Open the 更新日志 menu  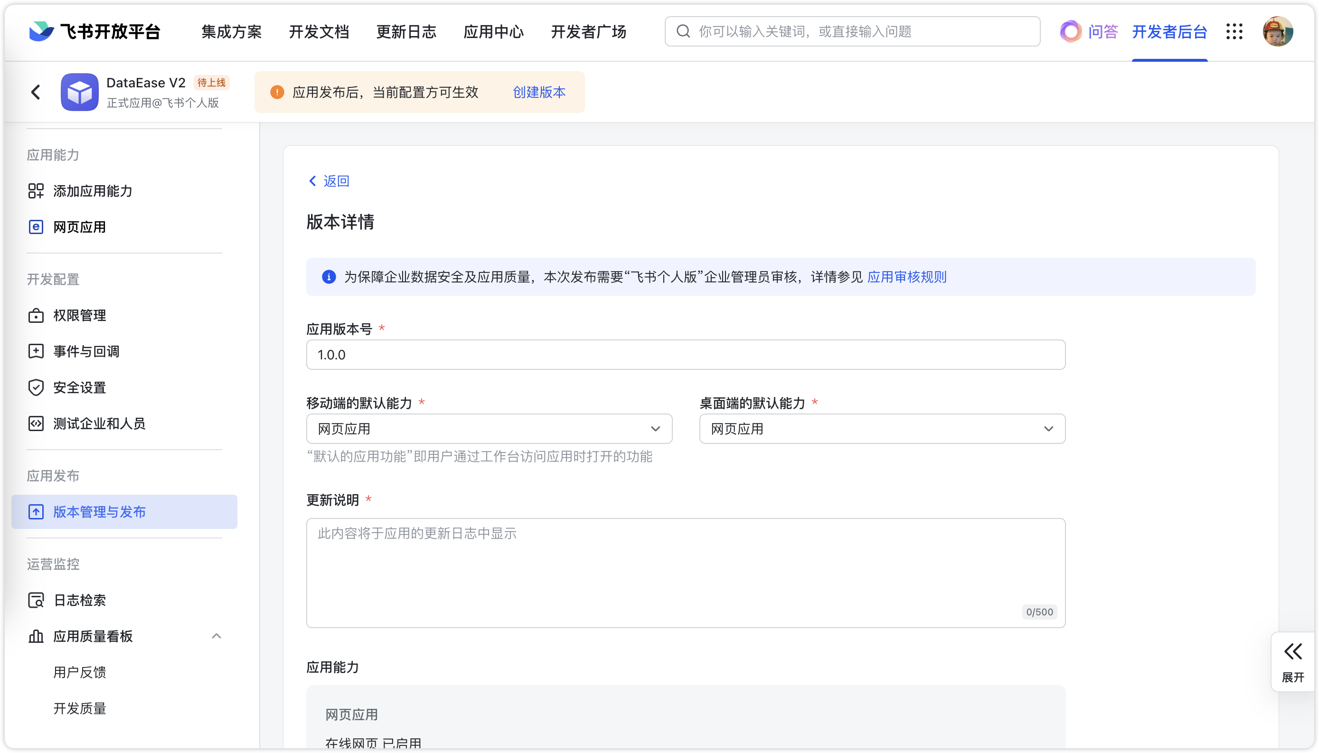coord(406,31)
